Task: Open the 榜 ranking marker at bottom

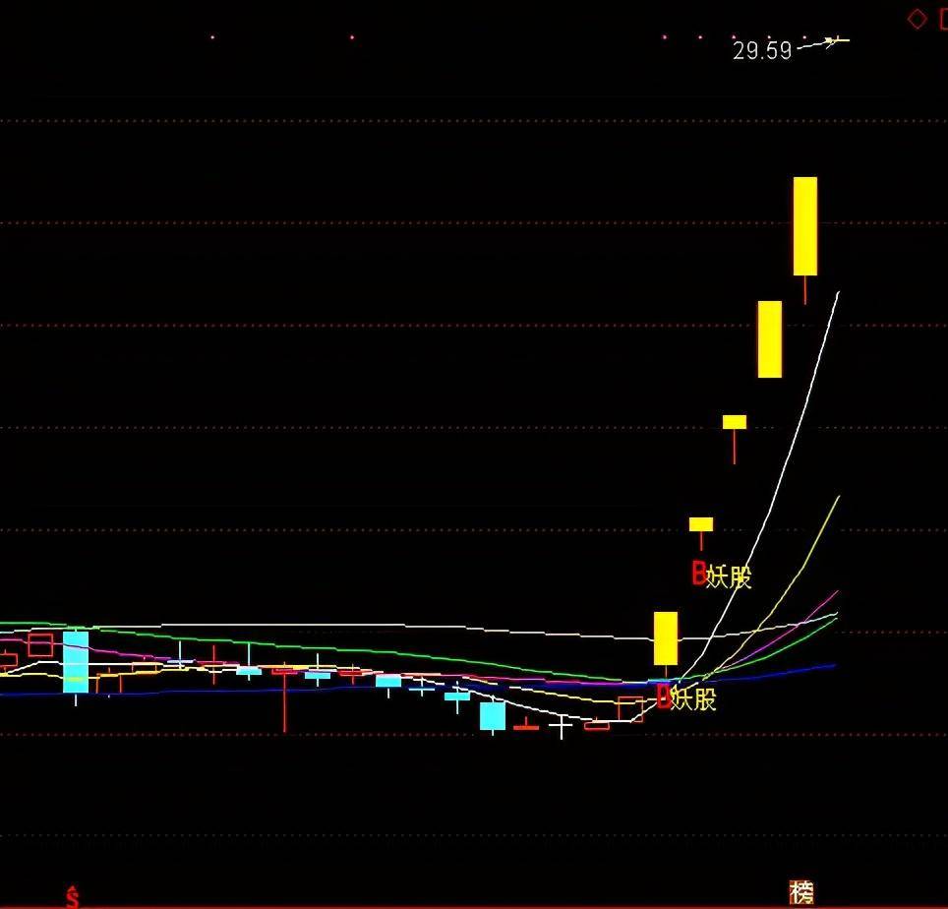Action: (801, 892)
